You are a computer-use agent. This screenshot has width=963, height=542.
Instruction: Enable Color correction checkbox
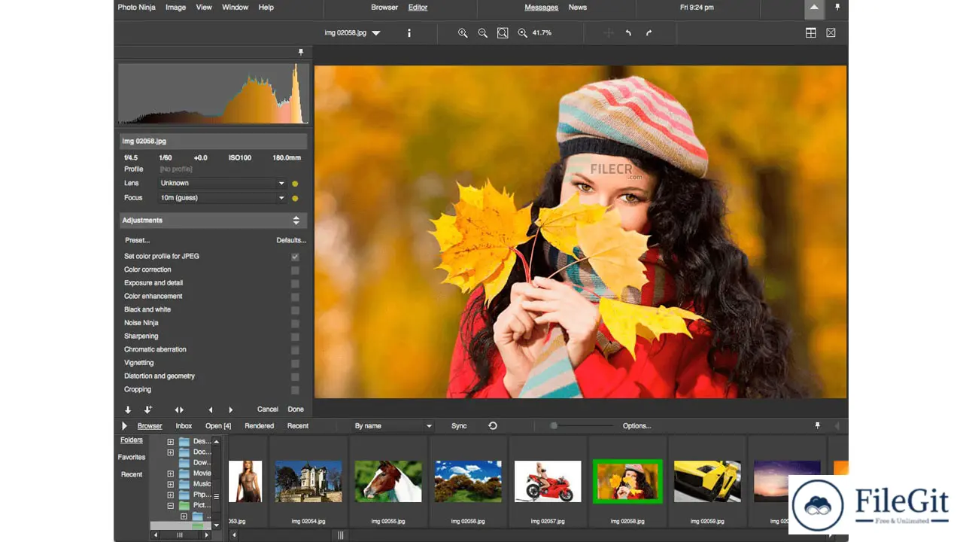(295, 270)
